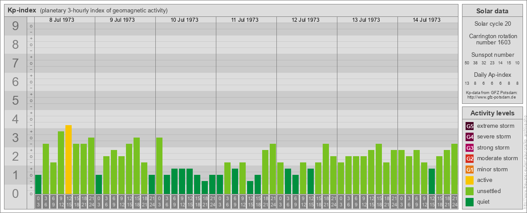Select the light green 'unsettled' legend swatch
The width and height of the screenshot is (527, 213).
470,191
